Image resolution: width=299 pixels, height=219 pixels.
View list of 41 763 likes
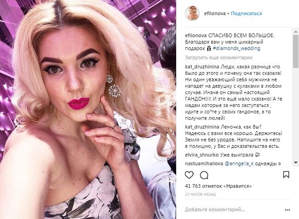coord(218,186)
